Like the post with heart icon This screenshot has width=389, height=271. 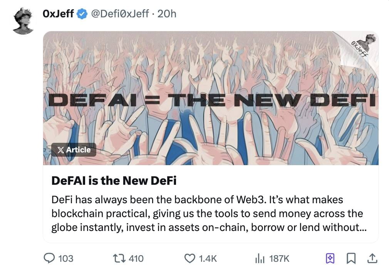pyautogui.click(x=190, y=258)
